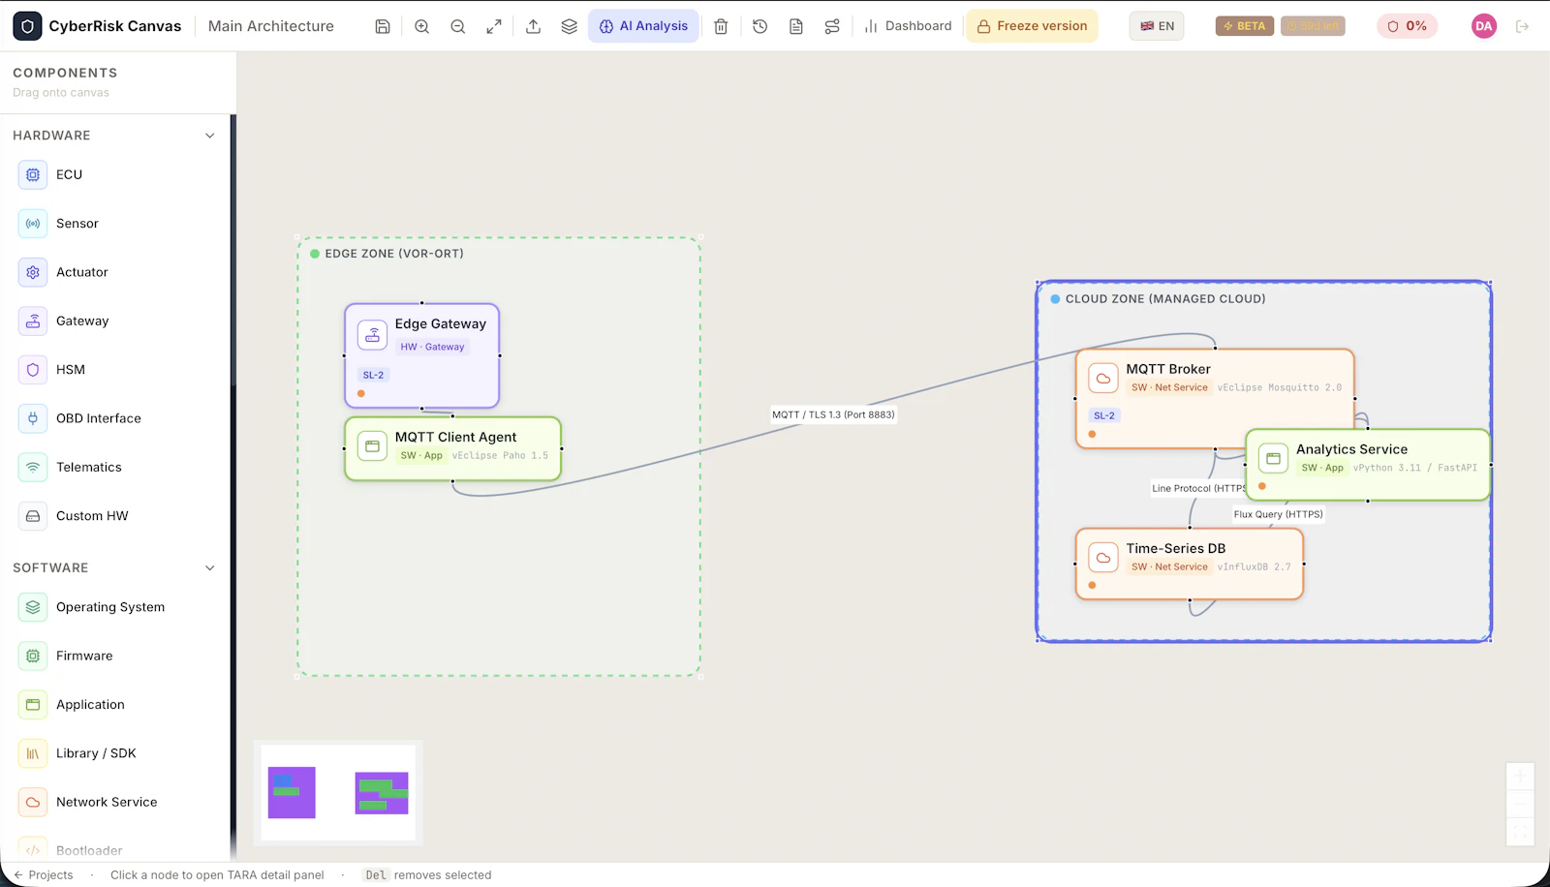Click Freeze version button
This screenshot has height=887, width=1550.
tap(1032, 26)
